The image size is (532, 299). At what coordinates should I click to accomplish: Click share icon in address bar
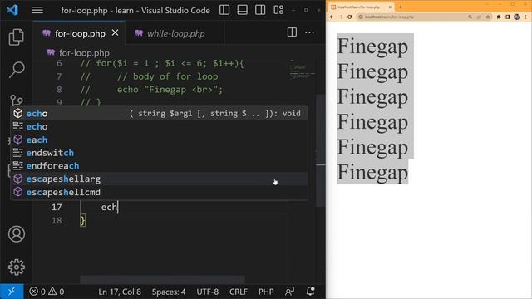479,17
